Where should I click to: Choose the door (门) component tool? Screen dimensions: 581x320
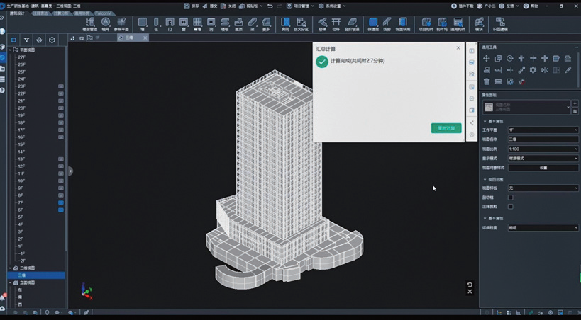pyautogui.click(x=170, y=24)
